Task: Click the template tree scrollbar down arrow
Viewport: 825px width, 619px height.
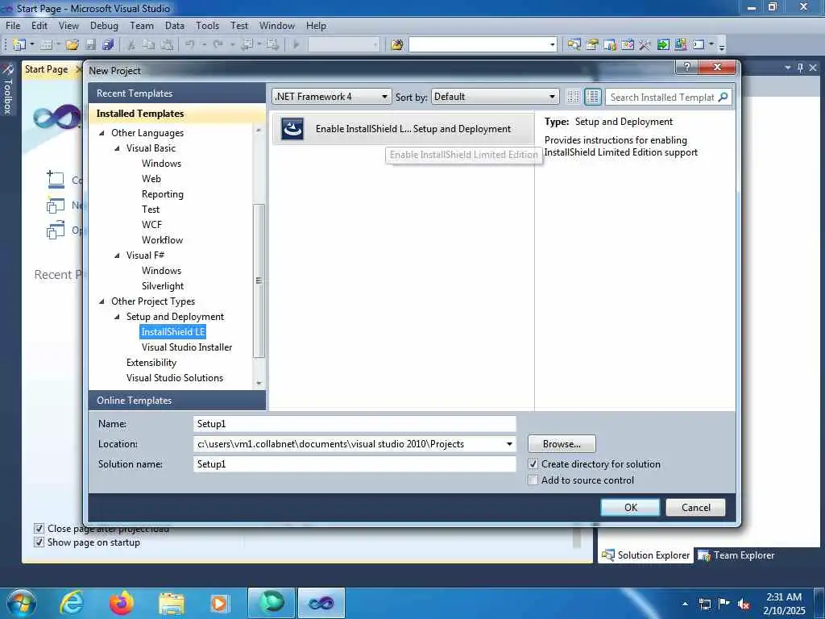Action: [x=259, y=383]
